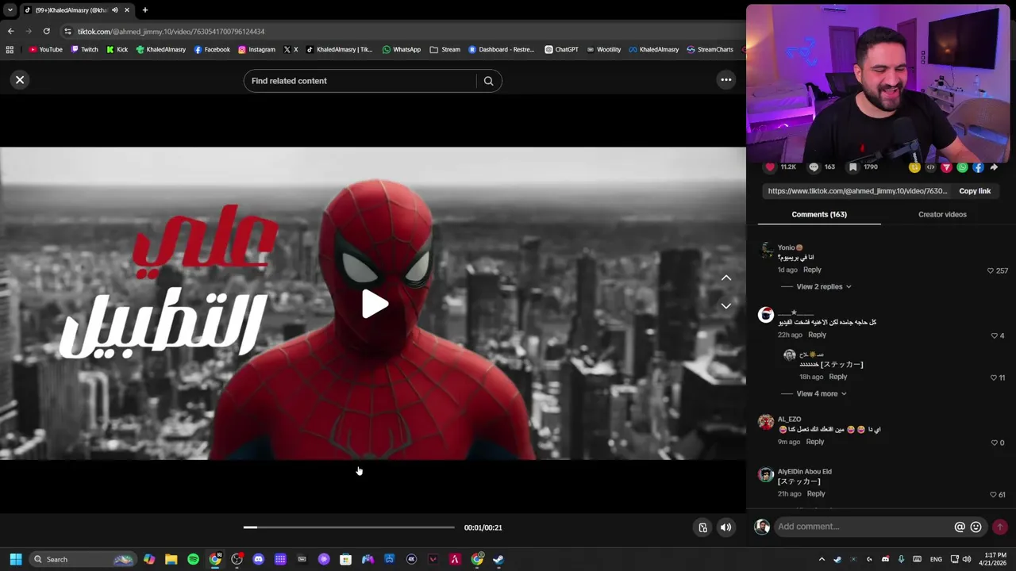Like the comment posted 22h ago

click(x=994, y=335)
